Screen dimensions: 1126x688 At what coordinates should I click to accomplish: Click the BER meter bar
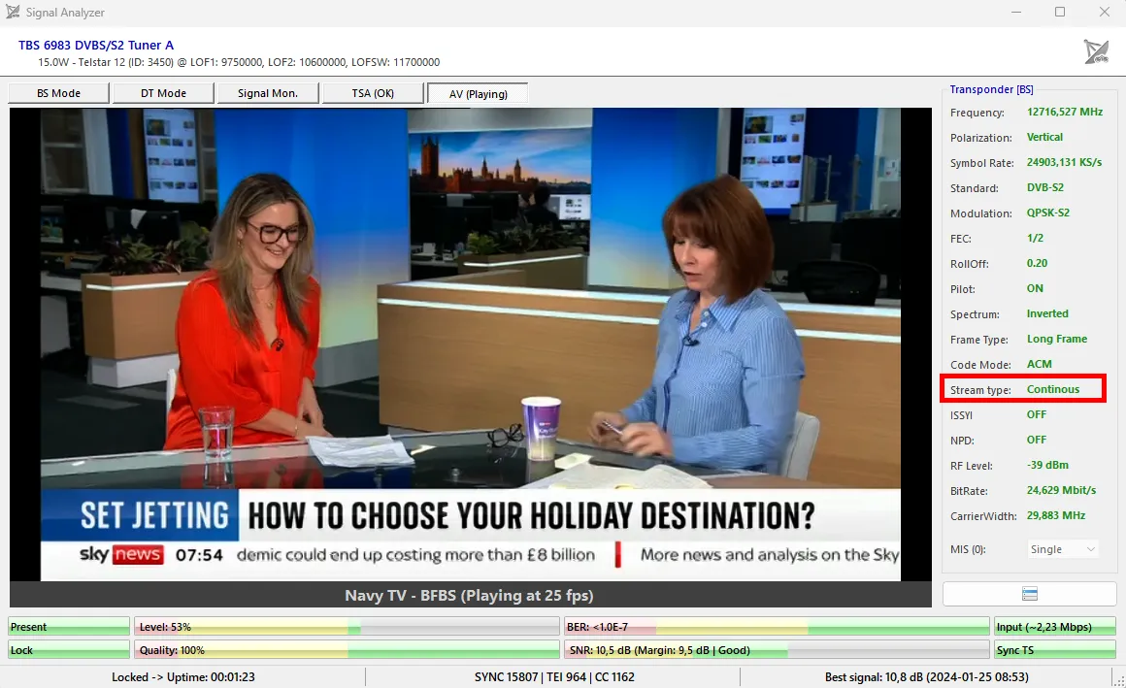tap(777, 627)
